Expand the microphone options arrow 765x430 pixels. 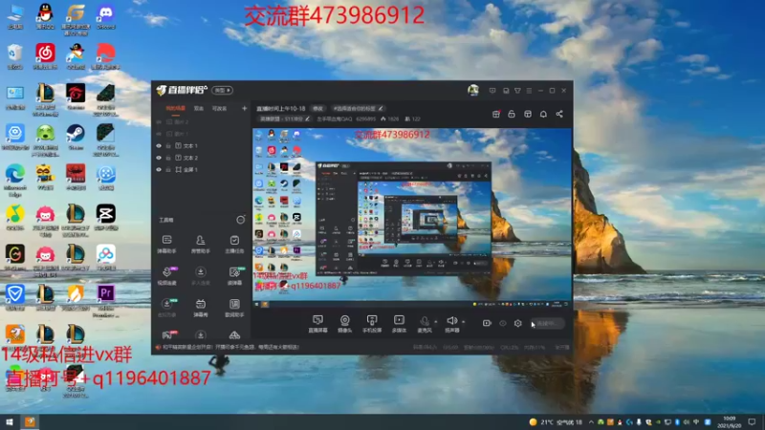(x=436, y=322)
